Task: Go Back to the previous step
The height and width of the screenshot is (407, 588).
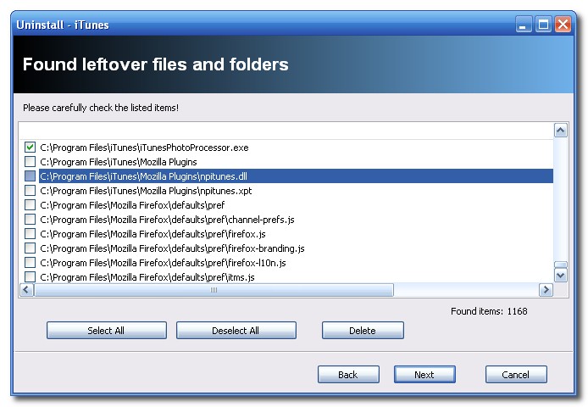Action: pyautogui.click(x=348, y=374)
